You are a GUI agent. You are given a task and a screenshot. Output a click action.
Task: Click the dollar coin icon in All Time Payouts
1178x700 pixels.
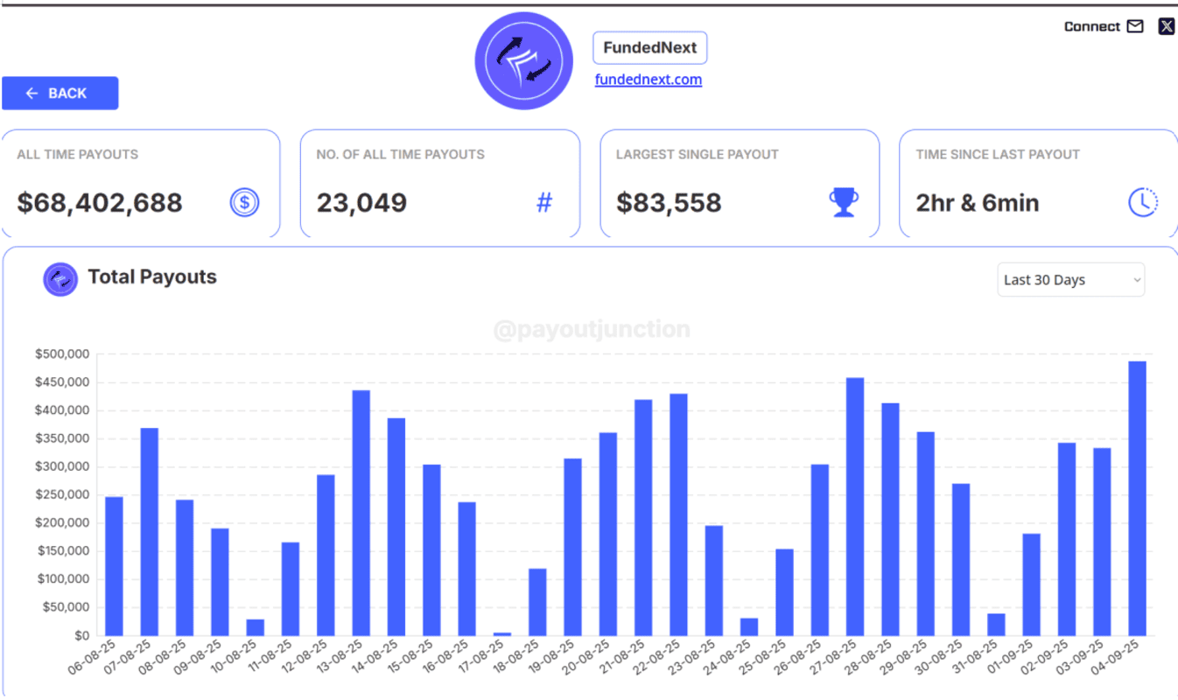244,203
